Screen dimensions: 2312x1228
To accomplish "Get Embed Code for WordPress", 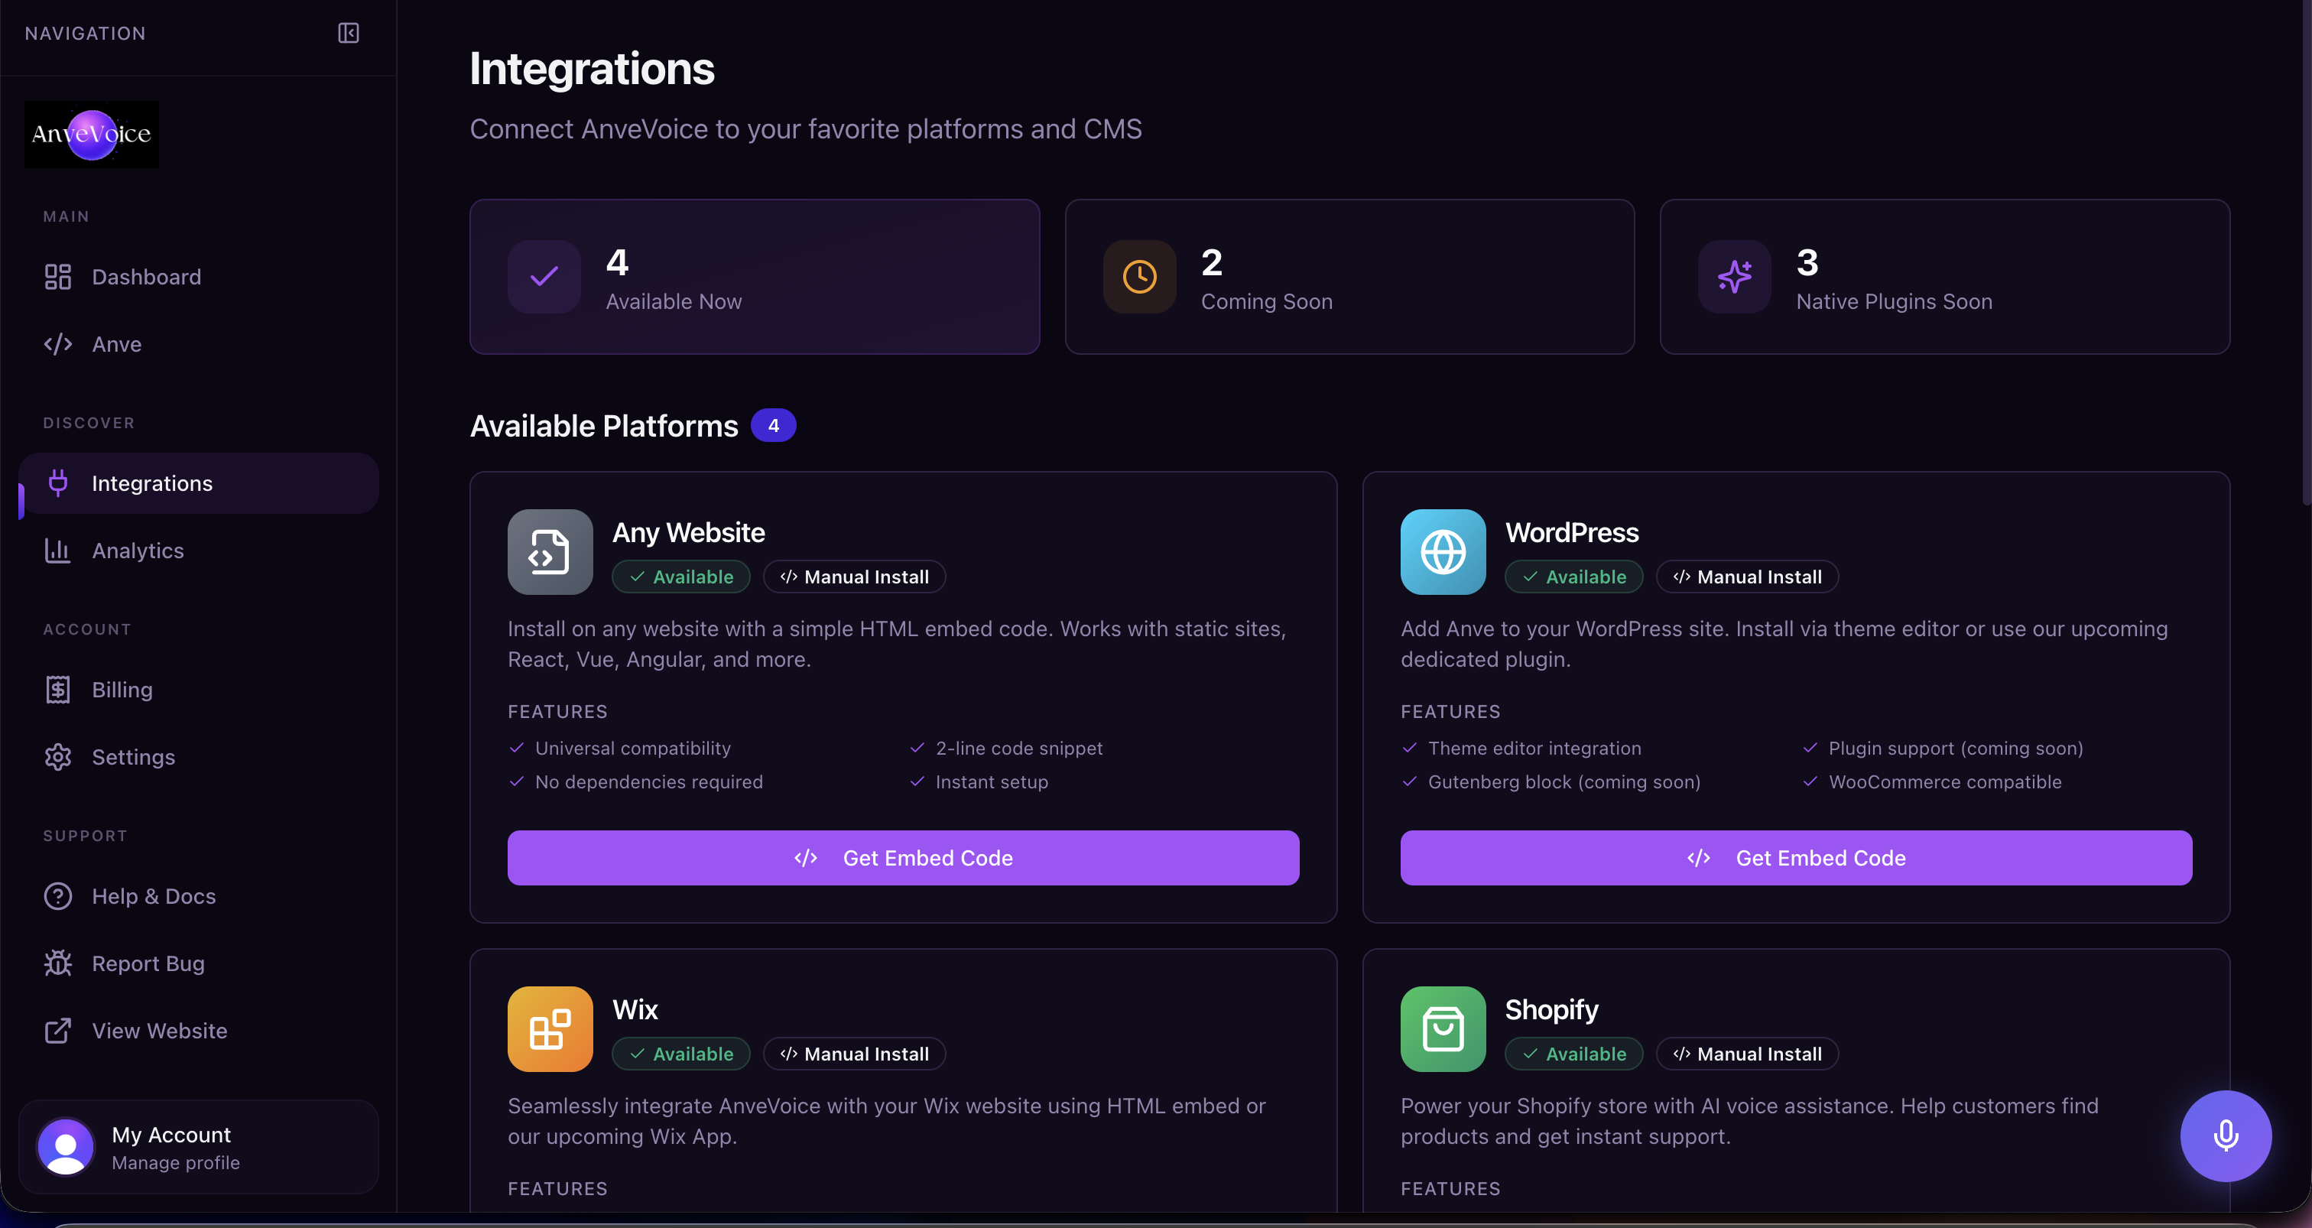I will pos(1796,857).
